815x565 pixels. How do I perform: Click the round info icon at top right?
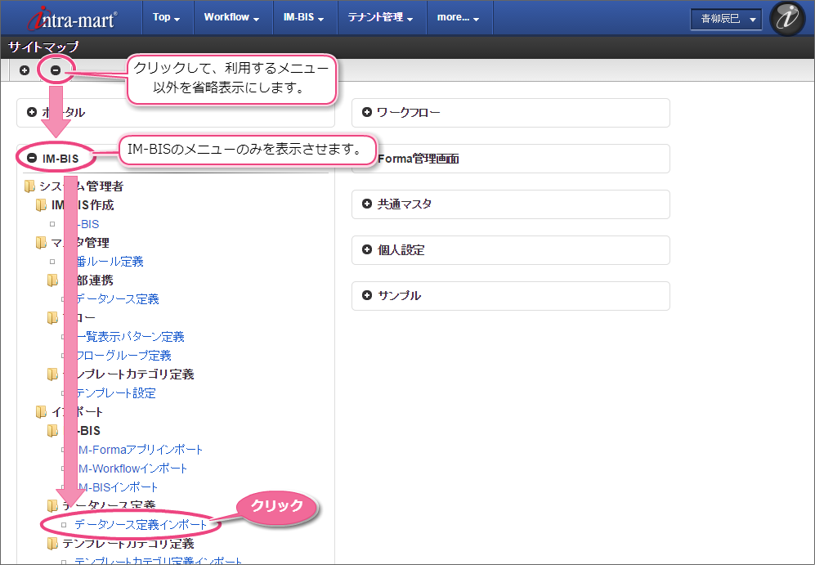click(787, 18)
